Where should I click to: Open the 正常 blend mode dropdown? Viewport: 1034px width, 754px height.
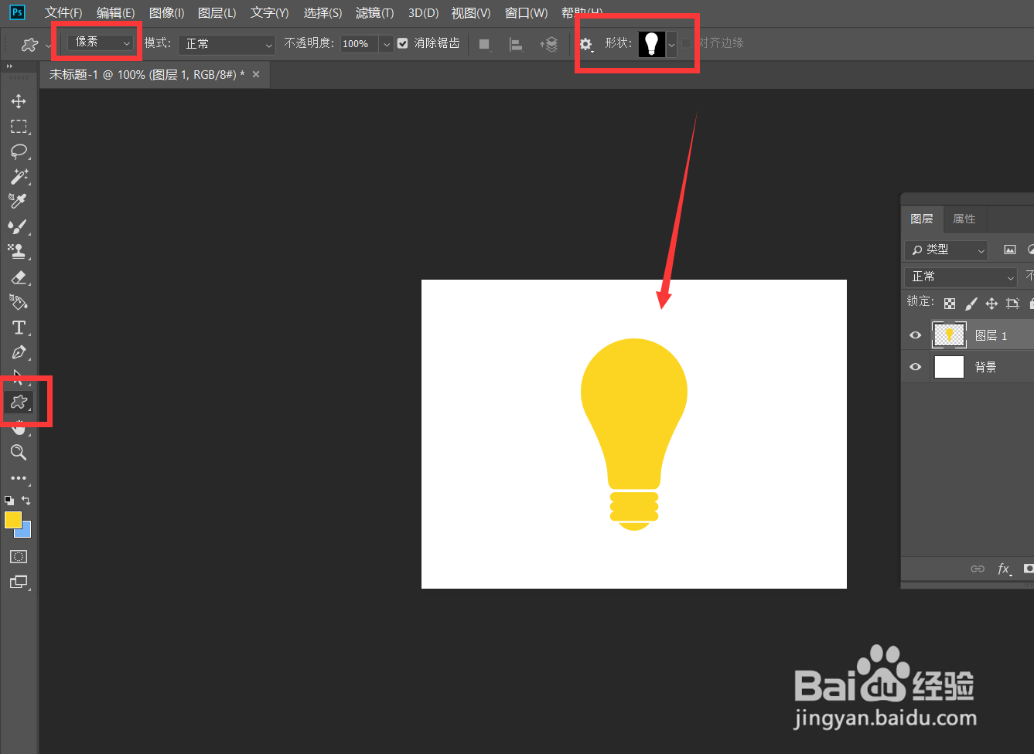pyautogui.click(x=226, y=45)
